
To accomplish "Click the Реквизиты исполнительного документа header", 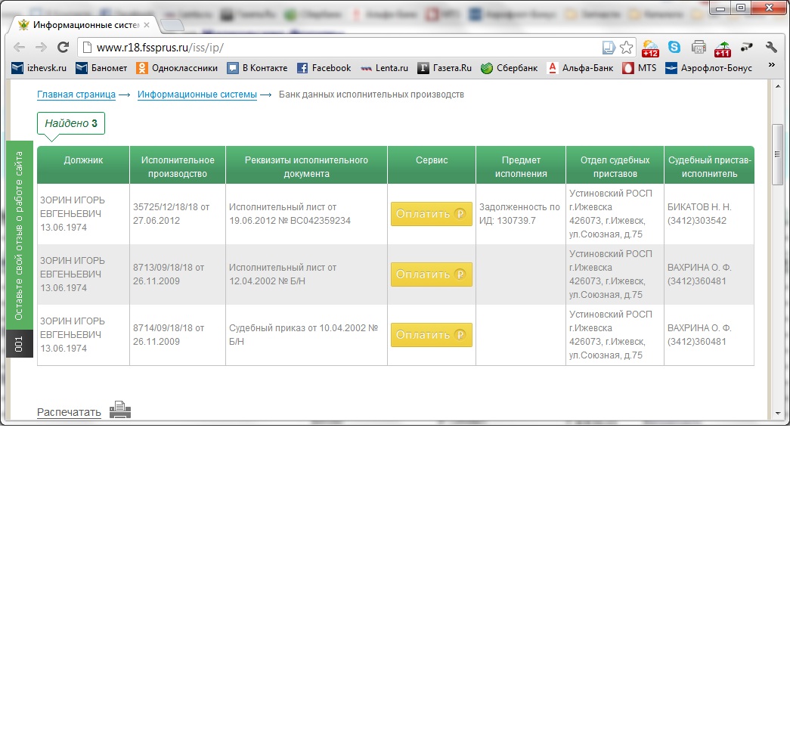I will [x=306, y=165].
